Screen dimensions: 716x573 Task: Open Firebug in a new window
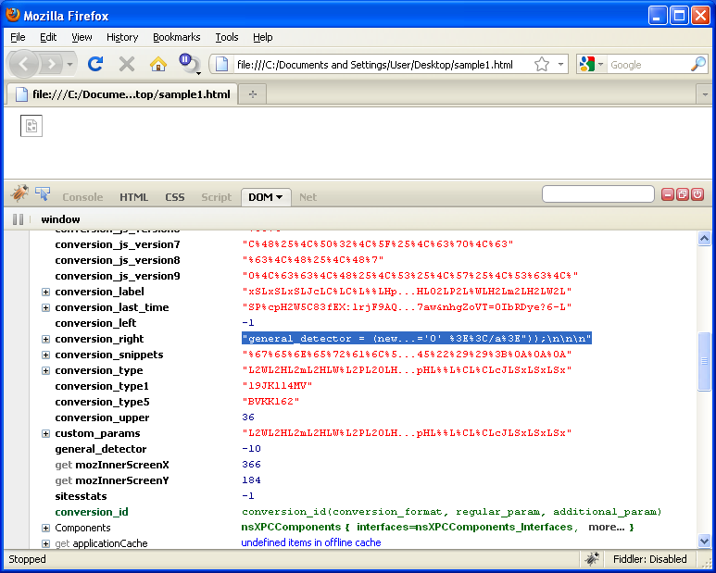point(682,194)
